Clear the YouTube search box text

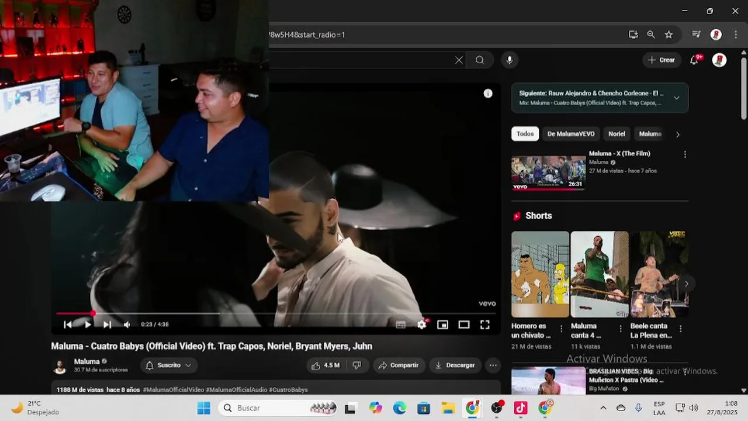pos(459,60)
